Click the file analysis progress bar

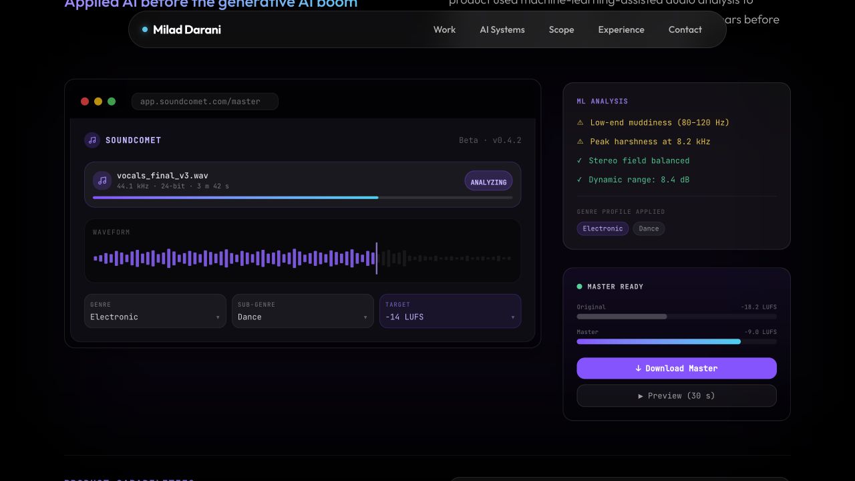303,198
